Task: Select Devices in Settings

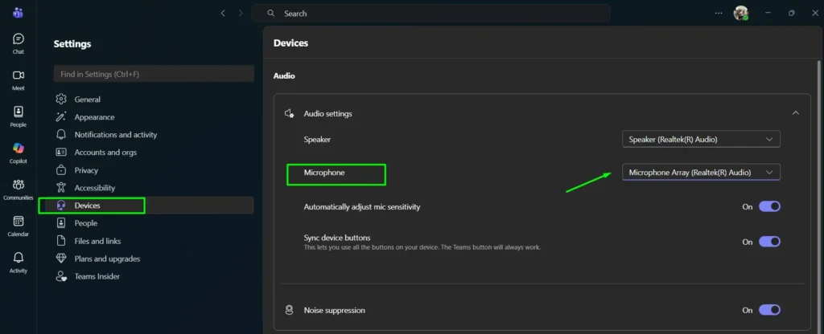Action: click(x=154, y=206)
